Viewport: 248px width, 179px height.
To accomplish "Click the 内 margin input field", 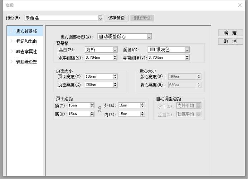I will (129, 114).
